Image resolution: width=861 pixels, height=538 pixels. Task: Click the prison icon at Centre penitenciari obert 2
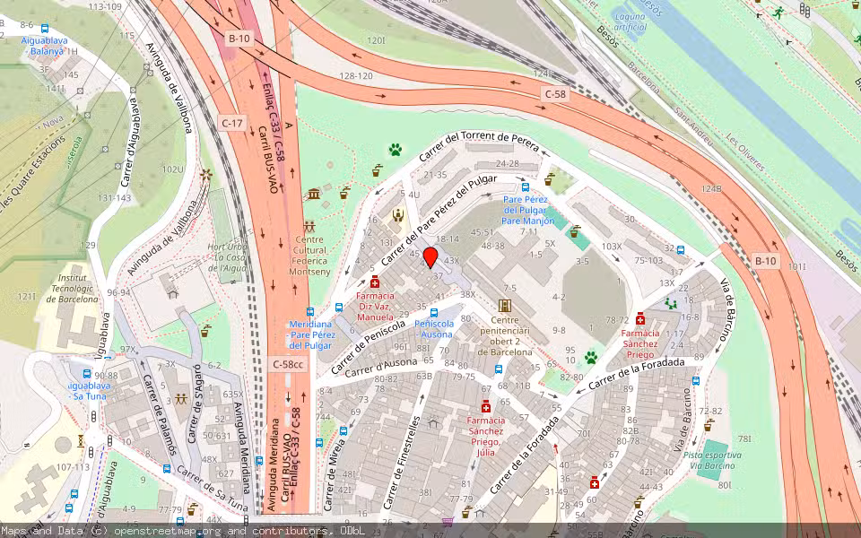coord(504,307)
